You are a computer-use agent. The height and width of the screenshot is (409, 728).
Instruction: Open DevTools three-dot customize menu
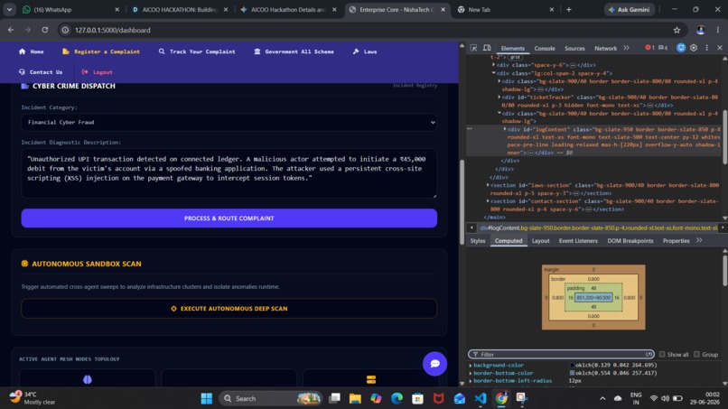point(706,48)
